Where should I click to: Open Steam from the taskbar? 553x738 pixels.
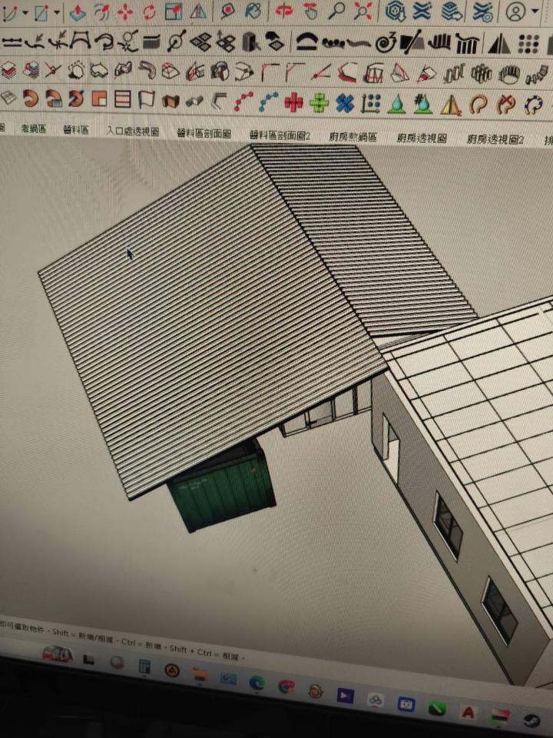531,721
